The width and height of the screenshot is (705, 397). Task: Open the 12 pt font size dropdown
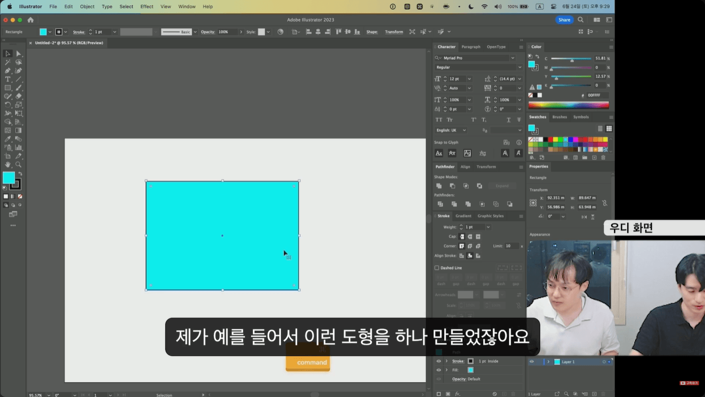(x=469, y=79)
